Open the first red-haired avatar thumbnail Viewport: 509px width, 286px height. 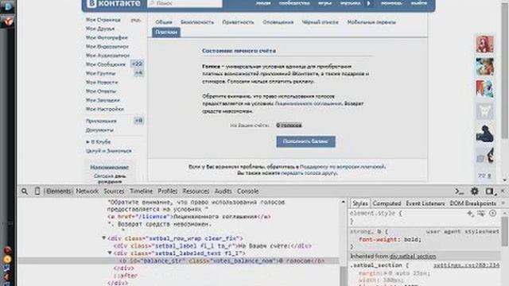pyautogui.click(x=484, y=44)
